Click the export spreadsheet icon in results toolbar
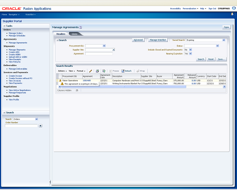Viewport: 237px width, 190px height. pyautogui.click(x=97, y=71)
